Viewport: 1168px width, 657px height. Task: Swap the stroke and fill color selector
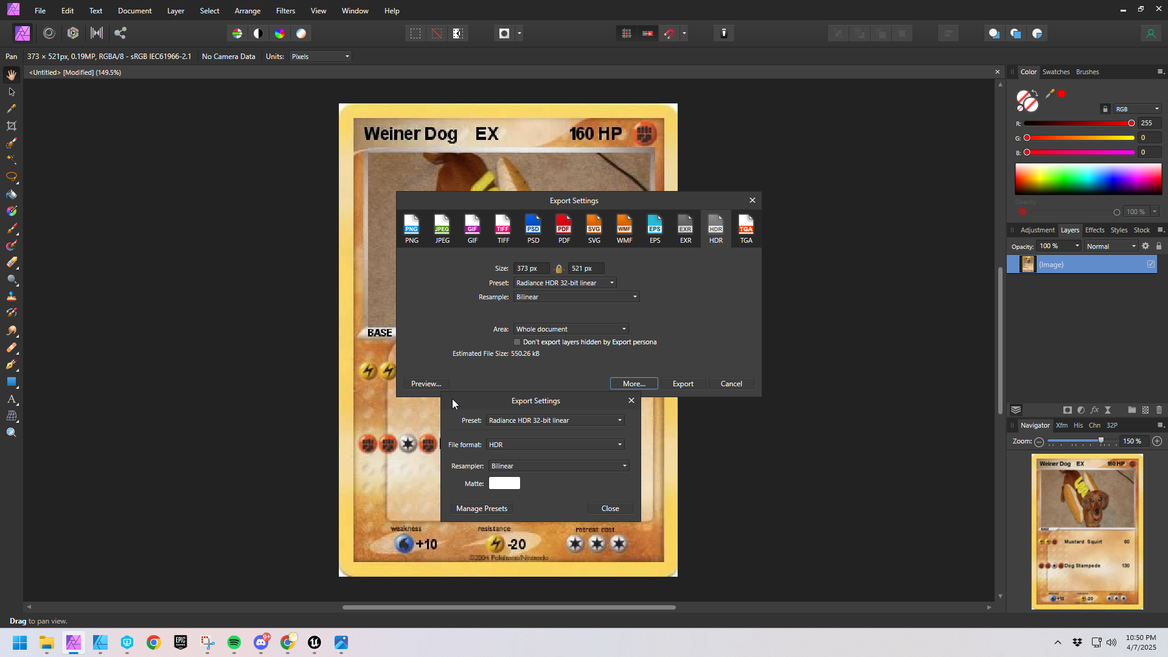click(x=1035, y=93)
